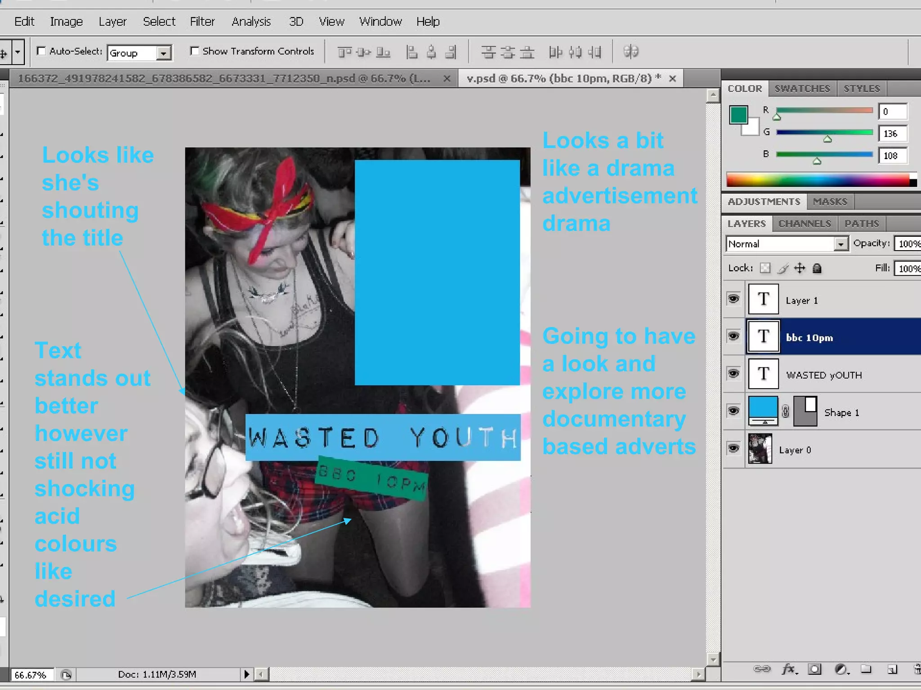Click the auto-align layers icon
921x690 pixels.
[631, 52]
